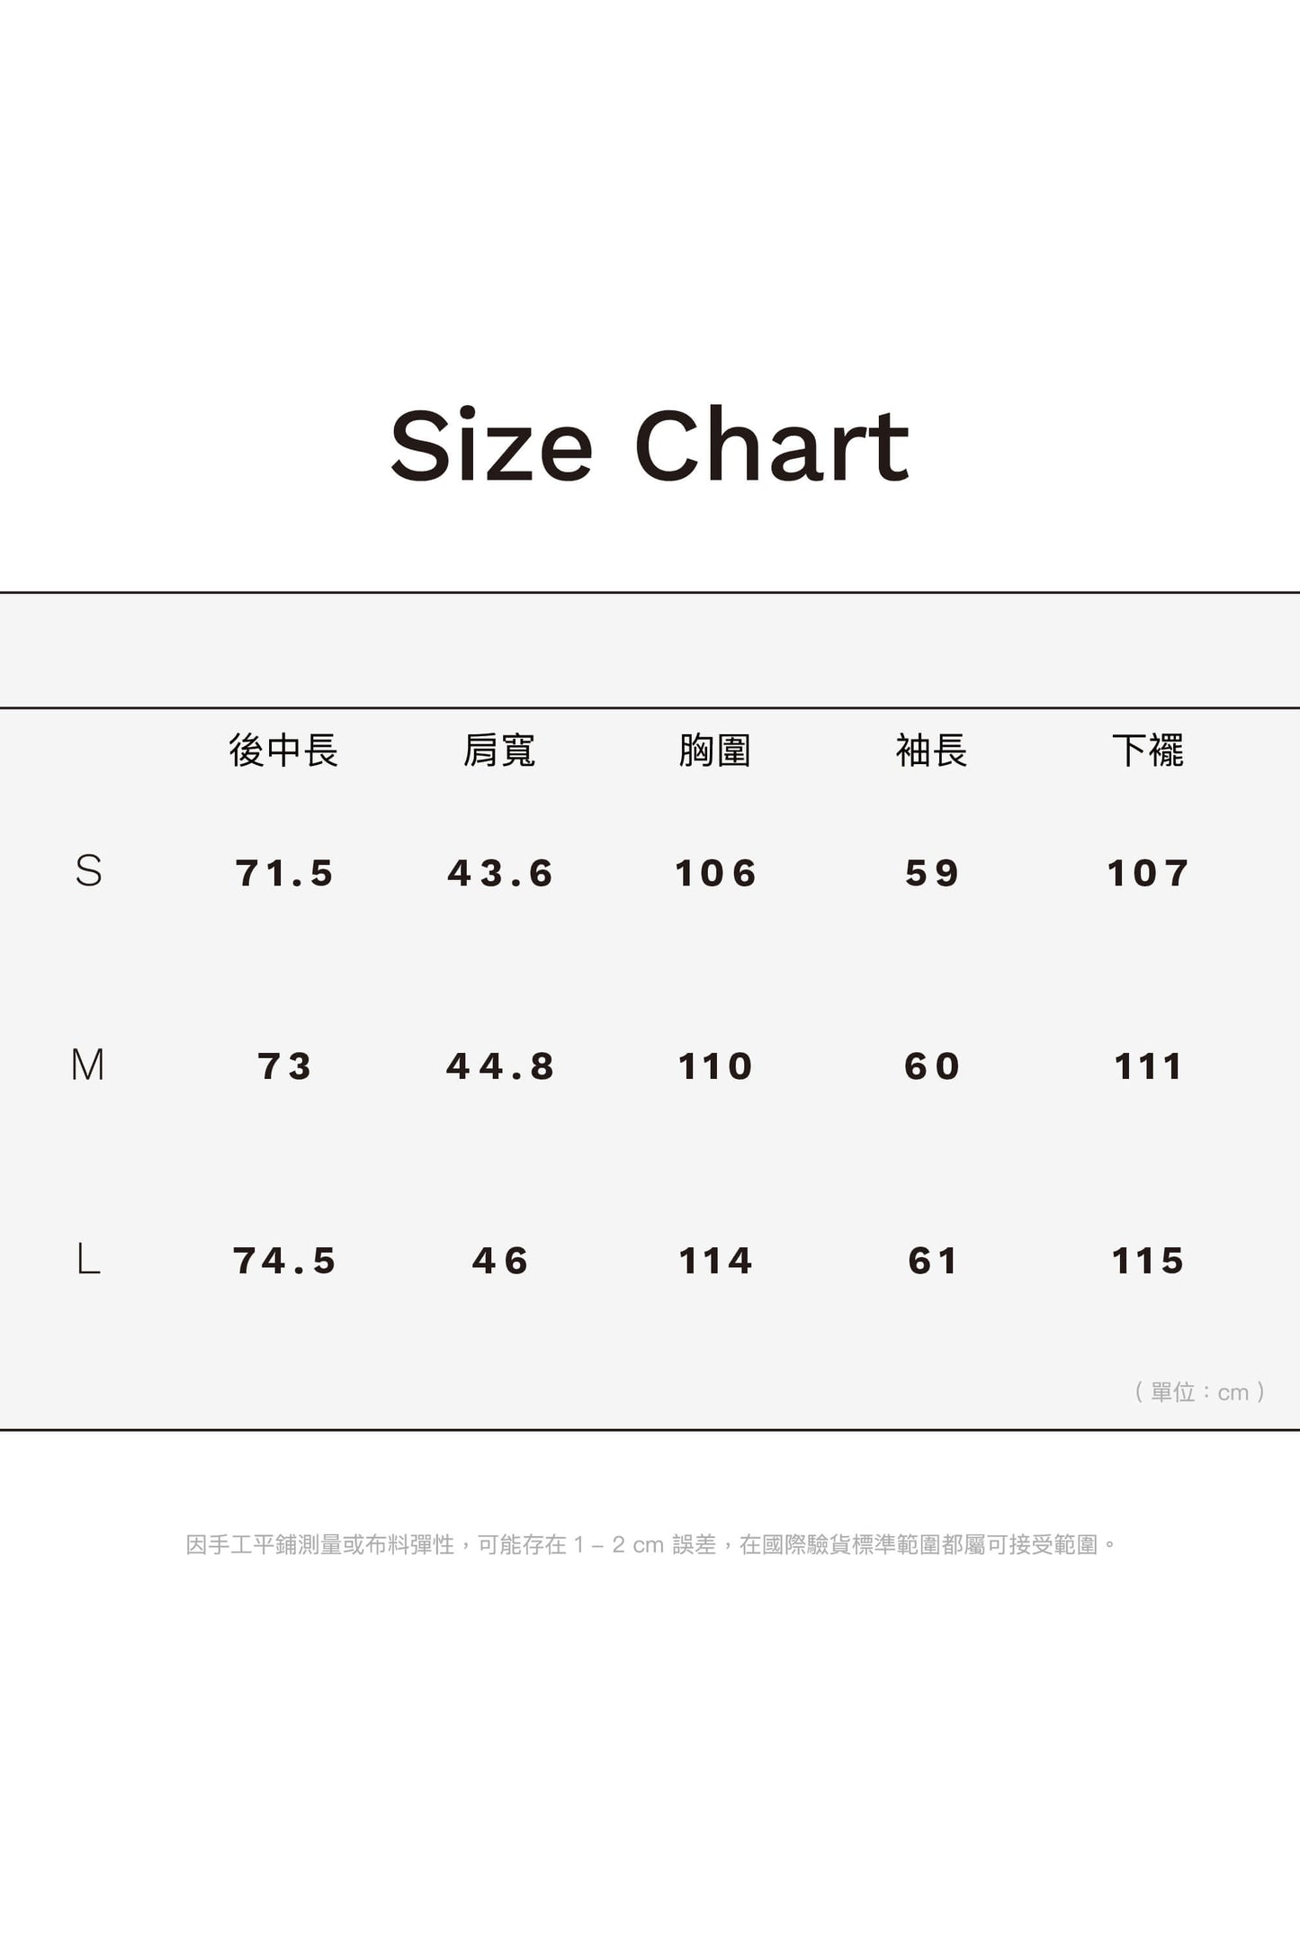Click the 袖長 column header
Screen dimensions: 1300x1951
[931, 750]
